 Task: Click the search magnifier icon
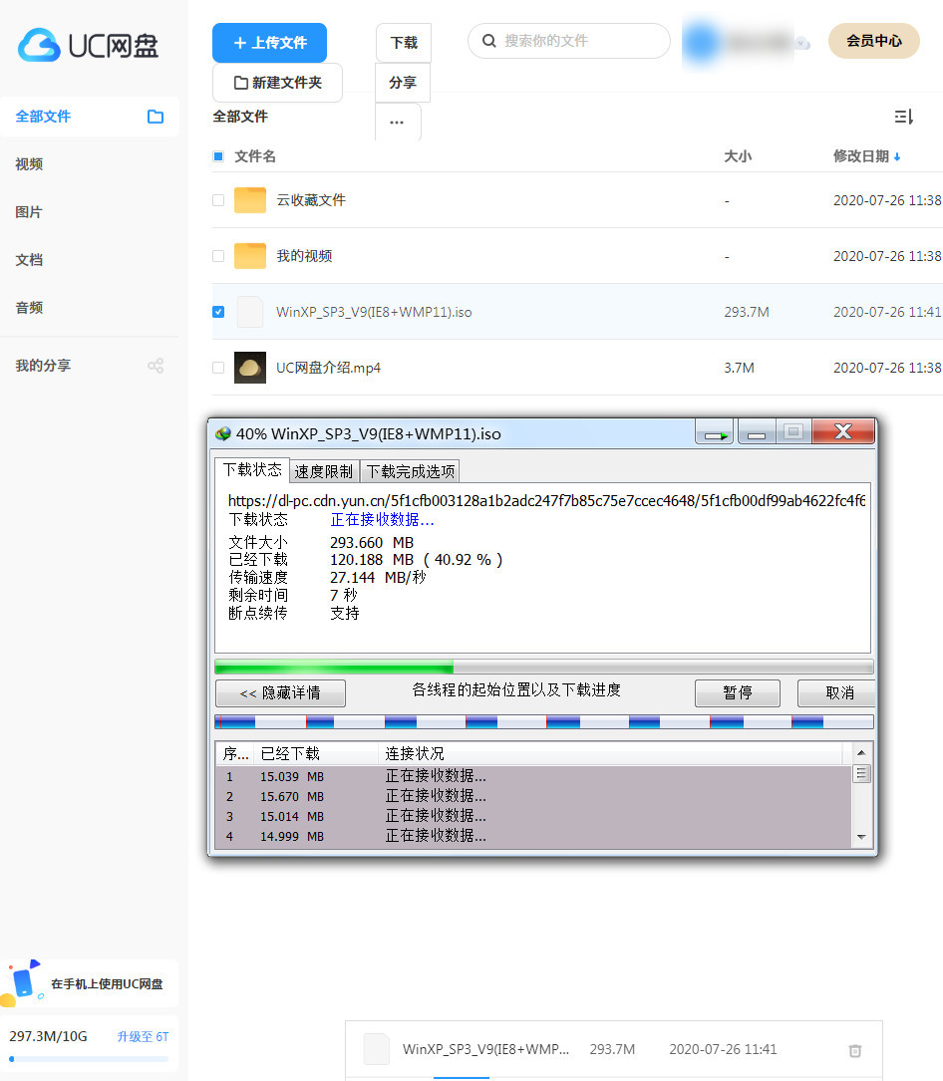coord(489,41)
